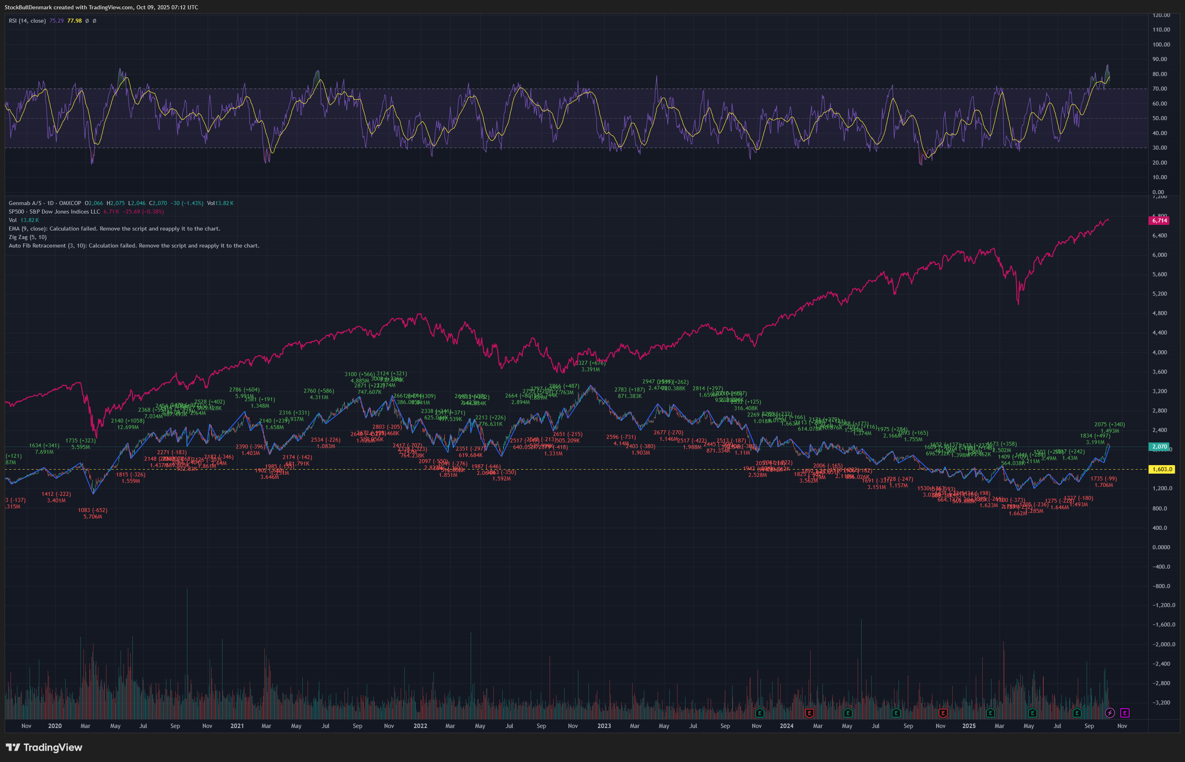Select the EMA (9, close) calculation failed row
This screenshot has height=762, width=1185.
point(115,229)
